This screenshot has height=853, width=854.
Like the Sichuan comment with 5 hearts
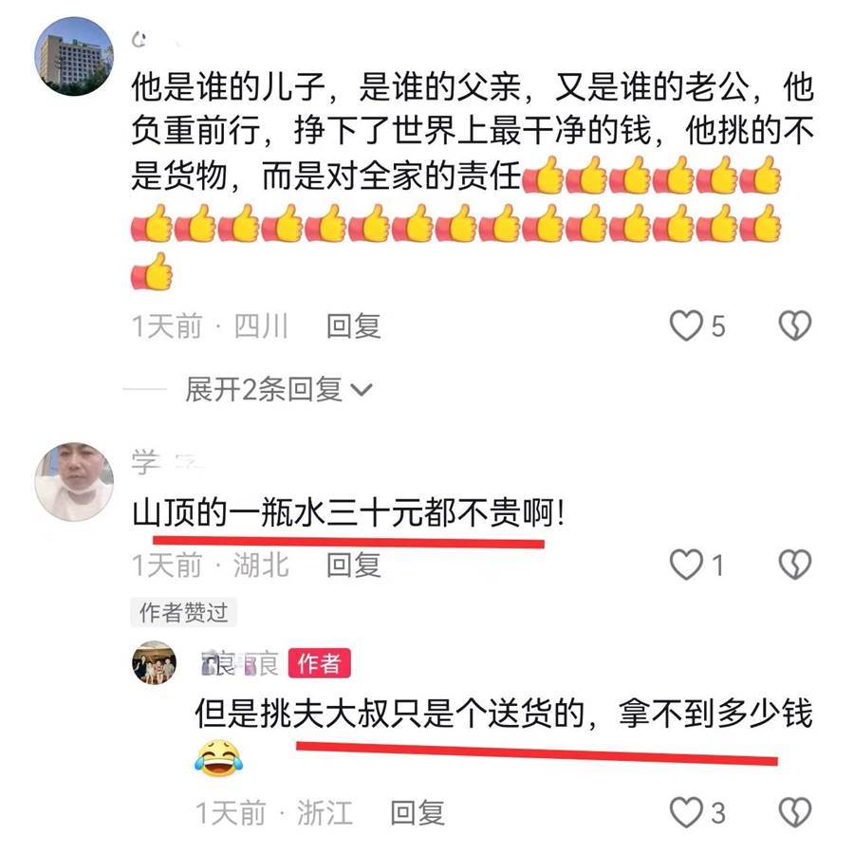click(x=686, y=325)
